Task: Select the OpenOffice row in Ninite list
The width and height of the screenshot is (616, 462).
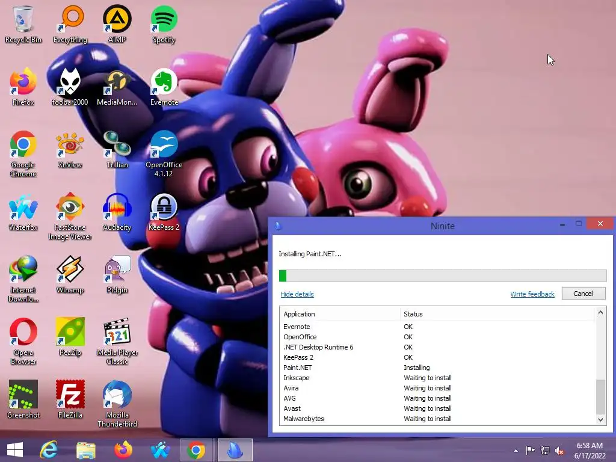Action: pyautogui.click(x=438, y=337)
